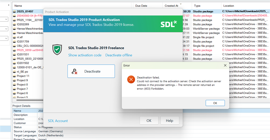Screen dimensions: 270x140
Task: Click Single file project type for nl.xlf
Action: (204, 37)
